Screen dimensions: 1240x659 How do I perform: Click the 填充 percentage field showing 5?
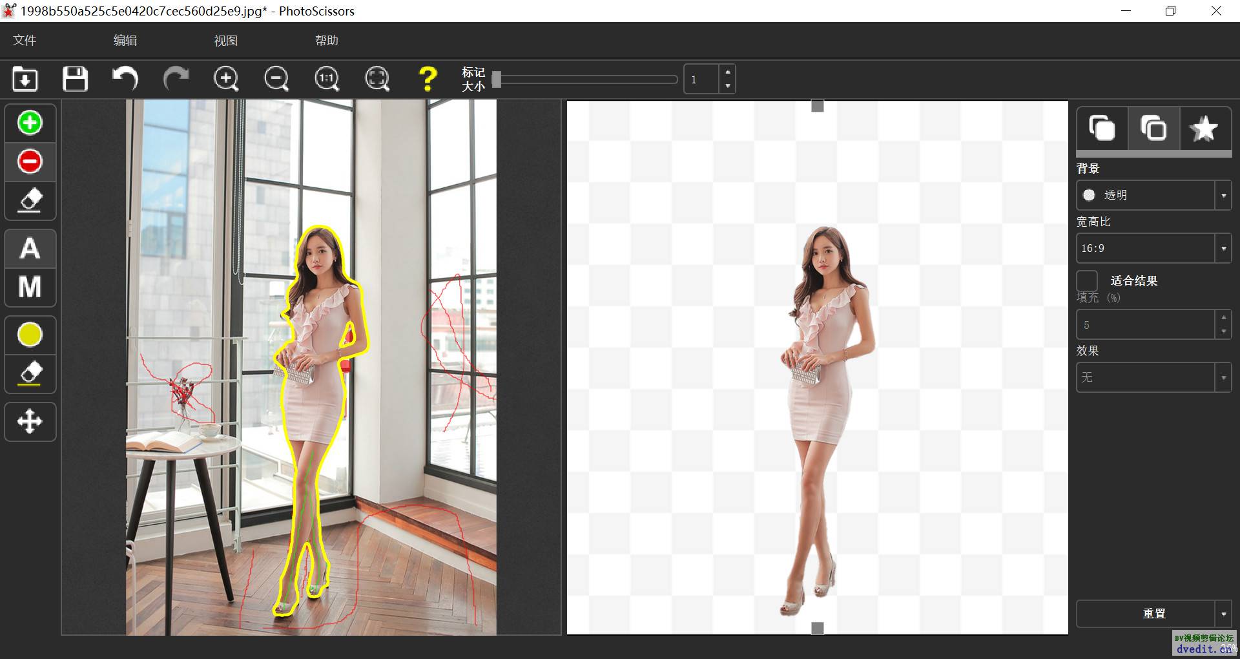1146,324
